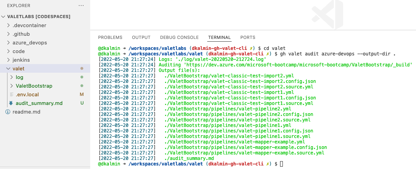Click pipelines/valet-pipeline2.config.json output path
Viewport: 416px width, 169px height.
238,114
